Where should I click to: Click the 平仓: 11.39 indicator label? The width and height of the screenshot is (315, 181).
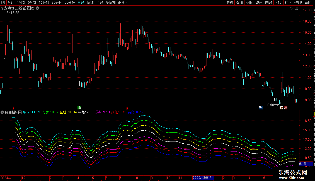pyautogui.click(x=31, y=112)
